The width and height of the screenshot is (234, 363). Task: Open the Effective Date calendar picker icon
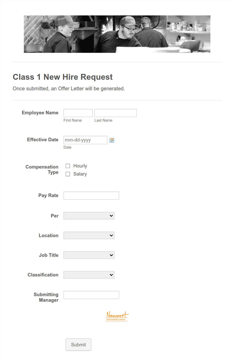(112, 140)
